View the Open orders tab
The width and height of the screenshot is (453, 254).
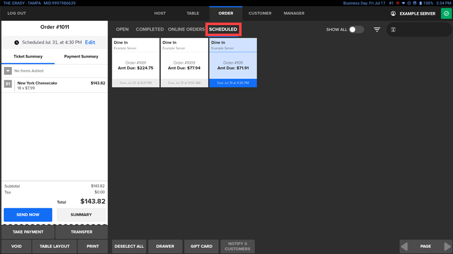click(x=122, y=30)
